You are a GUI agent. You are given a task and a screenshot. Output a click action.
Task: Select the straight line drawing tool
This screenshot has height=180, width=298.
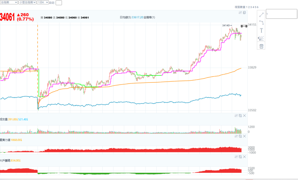tap(261, 14)
